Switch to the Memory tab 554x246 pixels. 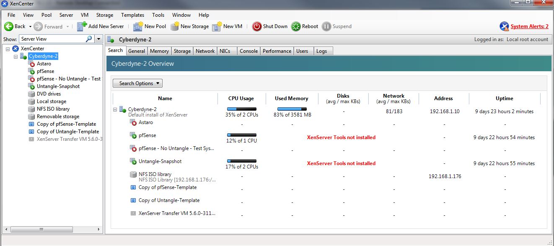click(x=159, y=51)
